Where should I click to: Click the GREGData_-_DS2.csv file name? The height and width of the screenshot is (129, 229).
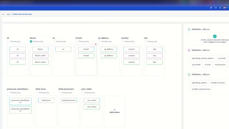click(x=200, y=75)
